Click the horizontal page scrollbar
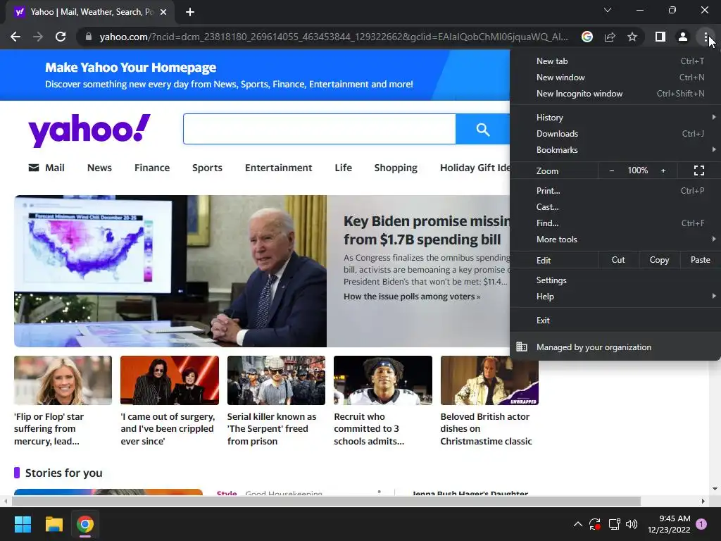Viewport: 721px width, 541px height. 325,501
